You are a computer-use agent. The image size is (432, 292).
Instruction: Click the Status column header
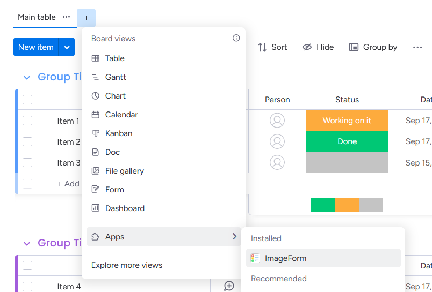coord(347,100)
